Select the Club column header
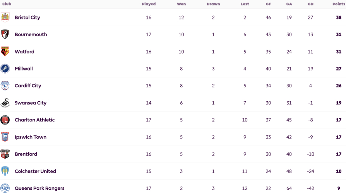 click(x=7, y=4)
